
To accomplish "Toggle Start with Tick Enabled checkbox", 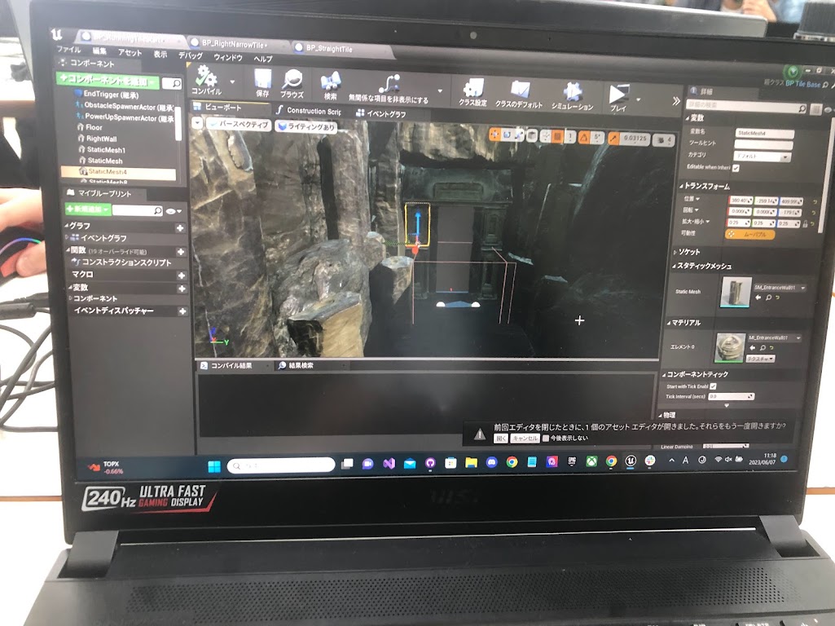I will pos(713,386).
